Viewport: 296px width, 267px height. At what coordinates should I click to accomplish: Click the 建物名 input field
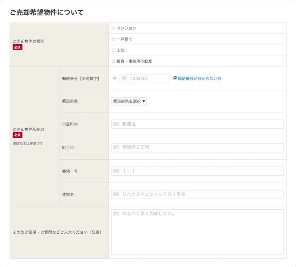(x=197, y=195)
